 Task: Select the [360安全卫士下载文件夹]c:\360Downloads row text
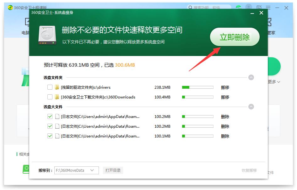[x=98, y=97]
